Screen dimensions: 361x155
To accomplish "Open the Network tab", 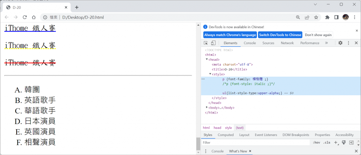I will click(287, 43).
